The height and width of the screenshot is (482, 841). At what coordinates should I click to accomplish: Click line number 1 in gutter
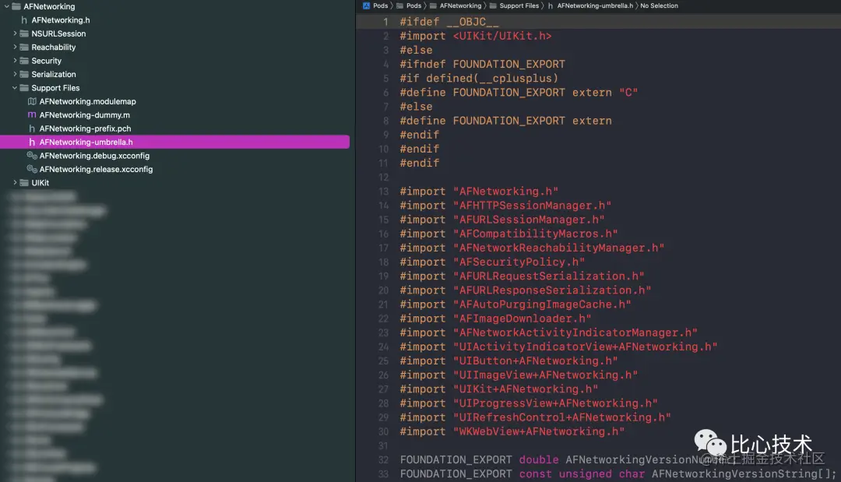385,22
